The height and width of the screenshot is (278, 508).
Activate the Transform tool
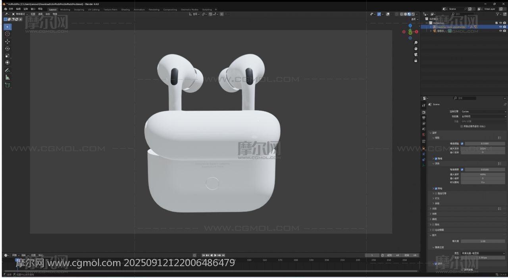[x=8, y=63]
